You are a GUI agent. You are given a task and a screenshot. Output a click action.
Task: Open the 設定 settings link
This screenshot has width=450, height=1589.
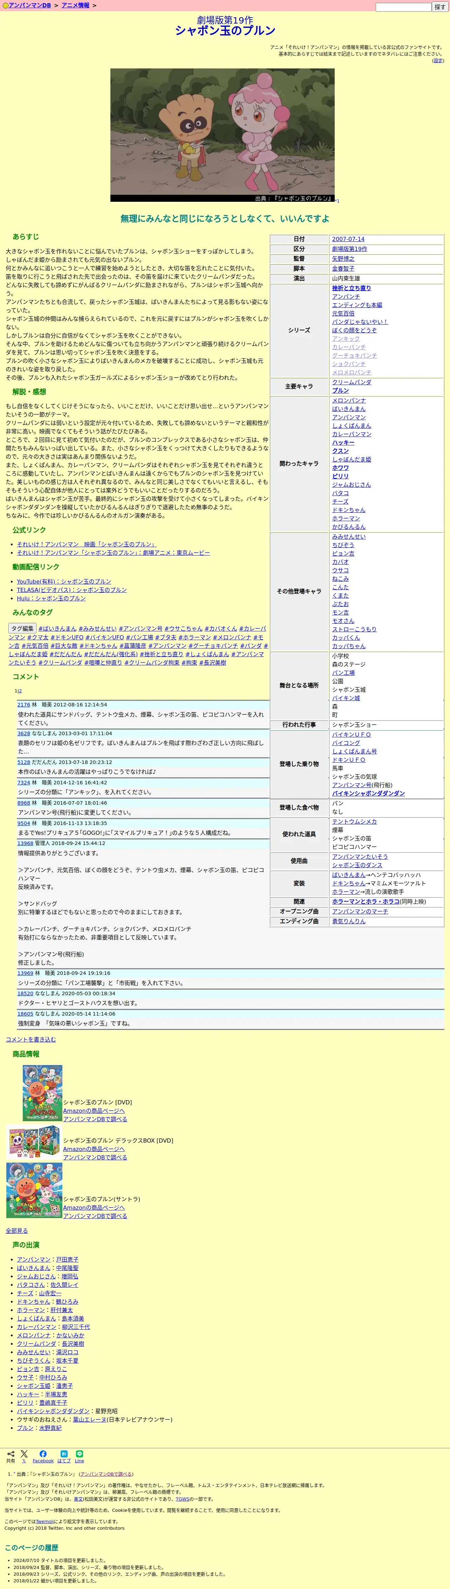point(438,60)
